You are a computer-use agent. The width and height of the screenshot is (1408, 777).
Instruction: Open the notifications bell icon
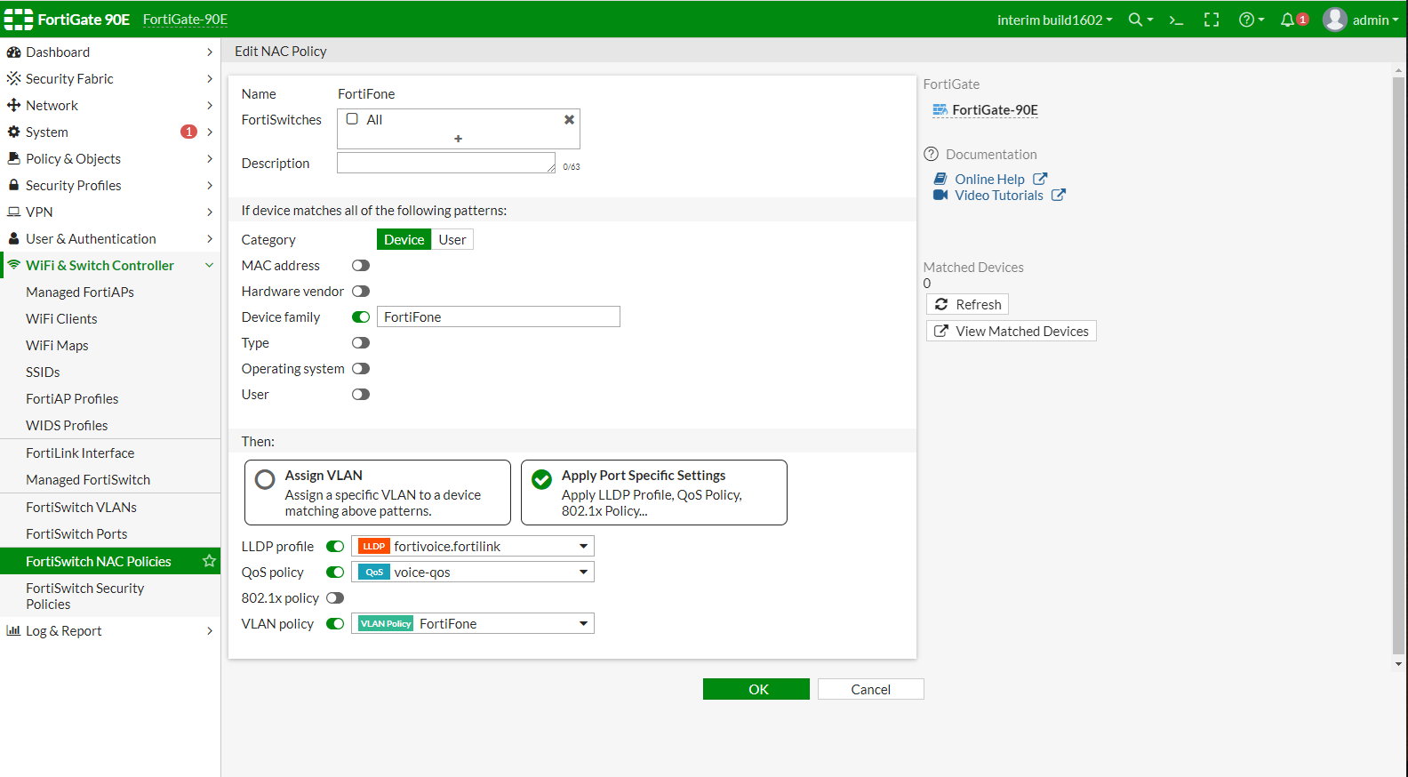coord(1287,20)
